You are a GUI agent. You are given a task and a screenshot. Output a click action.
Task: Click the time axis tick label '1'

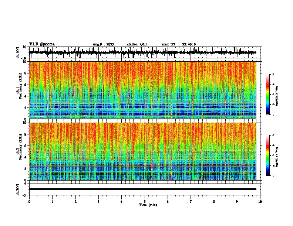coord(52,202)
